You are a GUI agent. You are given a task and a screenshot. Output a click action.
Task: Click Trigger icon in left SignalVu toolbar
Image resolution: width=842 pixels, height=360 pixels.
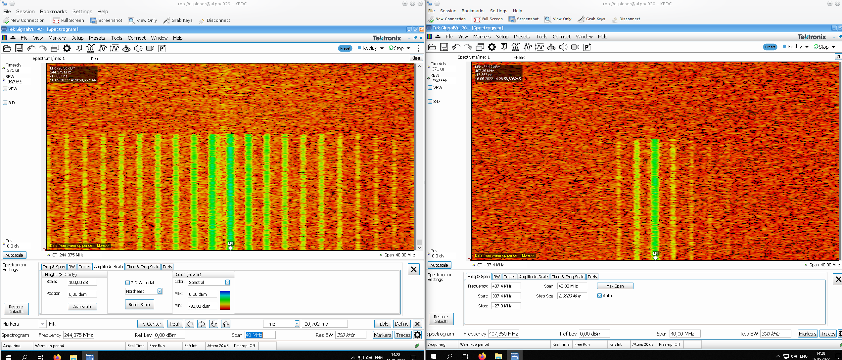[x=79, y=48]
